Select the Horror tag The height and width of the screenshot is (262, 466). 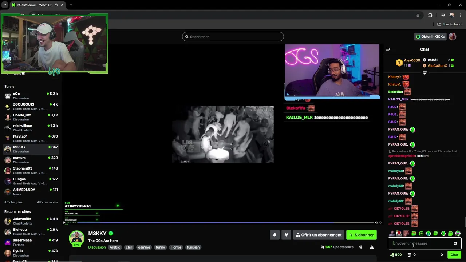point(176,247)
